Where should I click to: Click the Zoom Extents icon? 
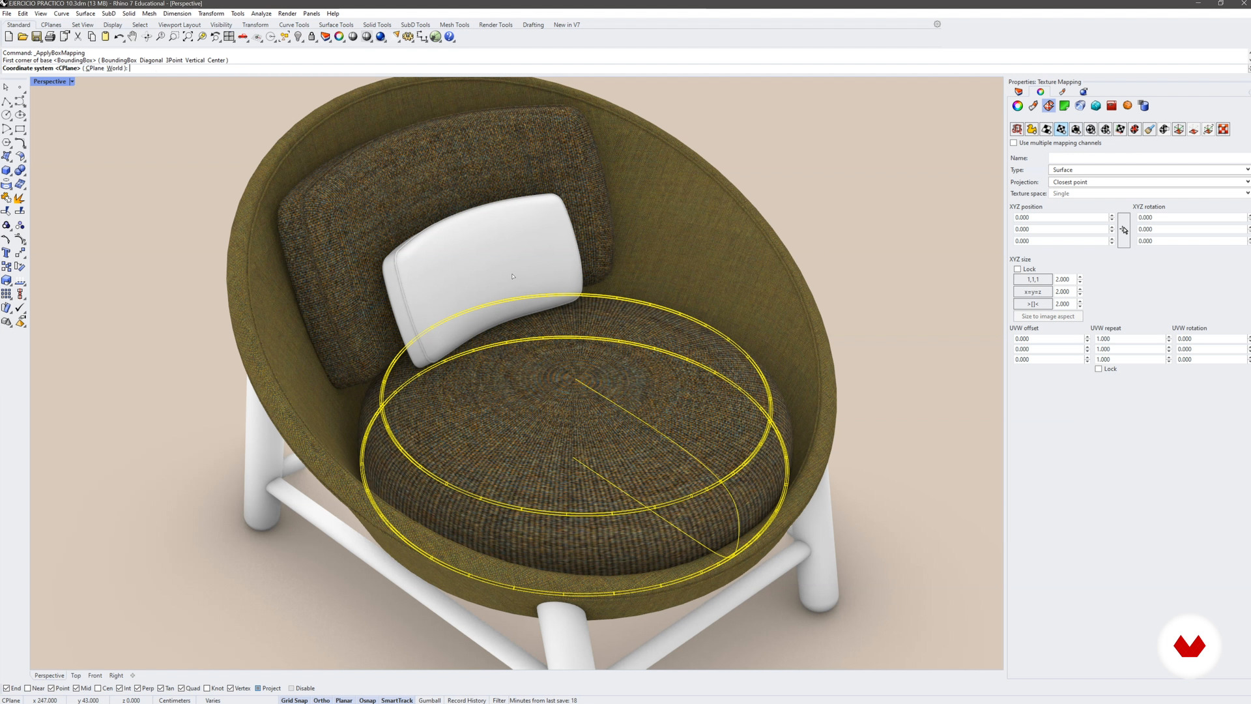[x=188, y=37]
